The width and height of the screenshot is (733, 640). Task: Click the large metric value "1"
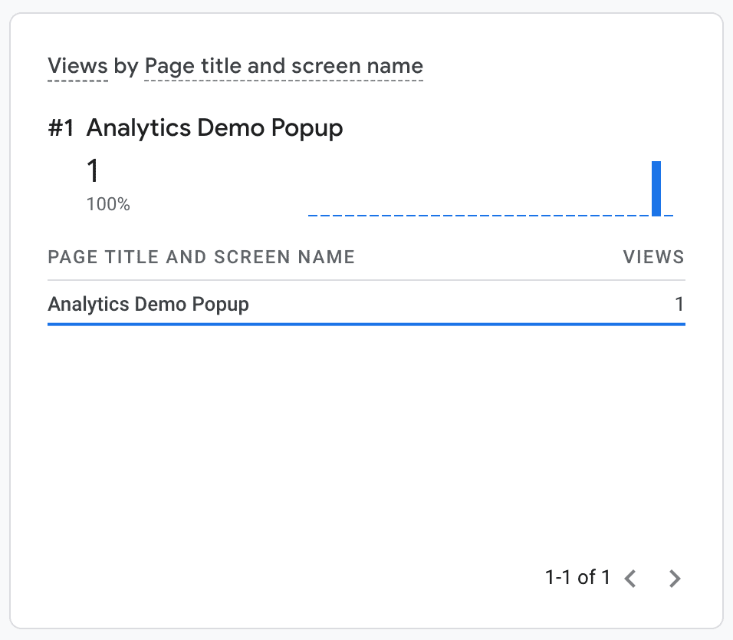coord(93,170)
